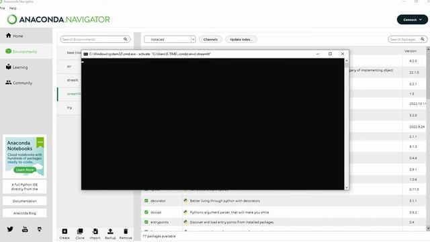This screenshot has width=430, height=242.
Task: Toggle the entrypoints package checkbox
Action: point(146,222)
